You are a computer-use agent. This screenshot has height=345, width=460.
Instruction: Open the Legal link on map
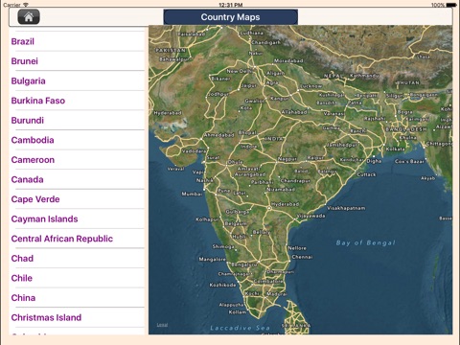point(162,325)
